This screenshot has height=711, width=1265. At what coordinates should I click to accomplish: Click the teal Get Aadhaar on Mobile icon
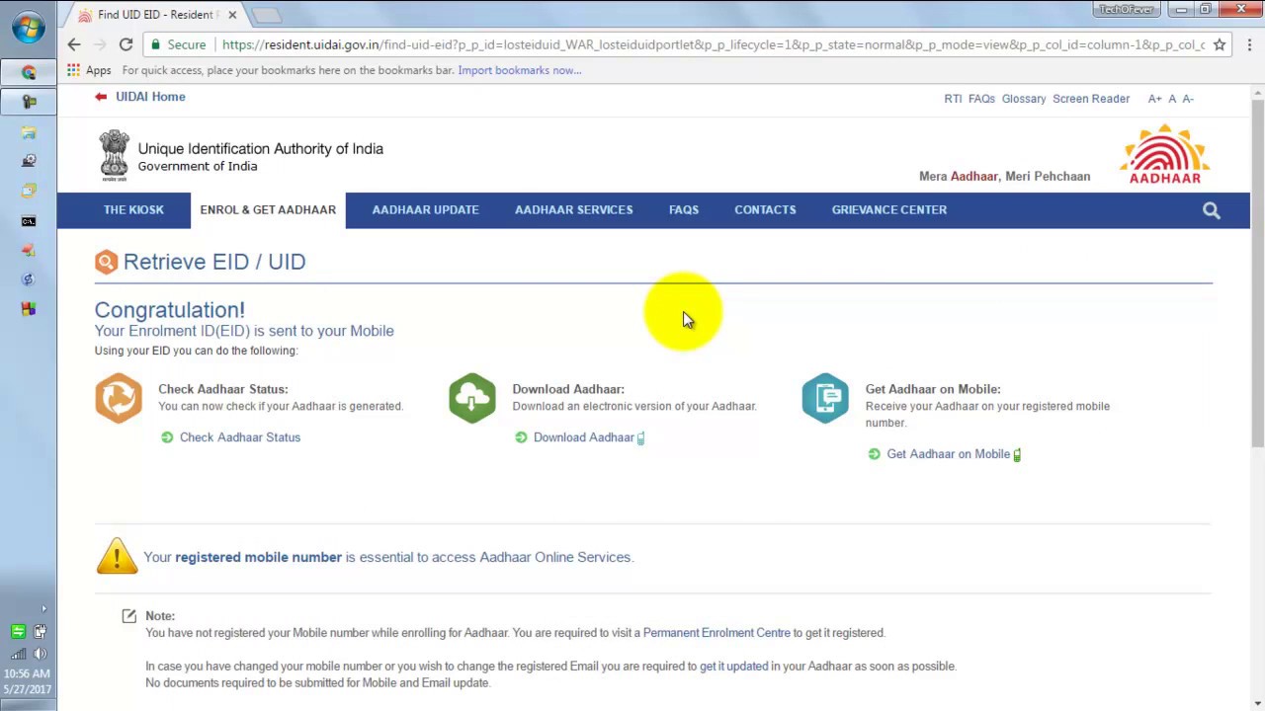(x=825, y=398)
